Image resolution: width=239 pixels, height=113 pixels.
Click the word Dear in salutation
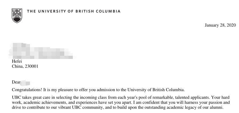[16, 82]
